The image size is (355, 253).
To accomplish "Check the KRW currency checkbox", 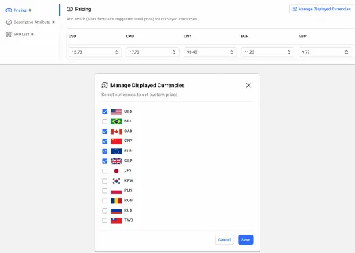I will (x=105, y=181).
